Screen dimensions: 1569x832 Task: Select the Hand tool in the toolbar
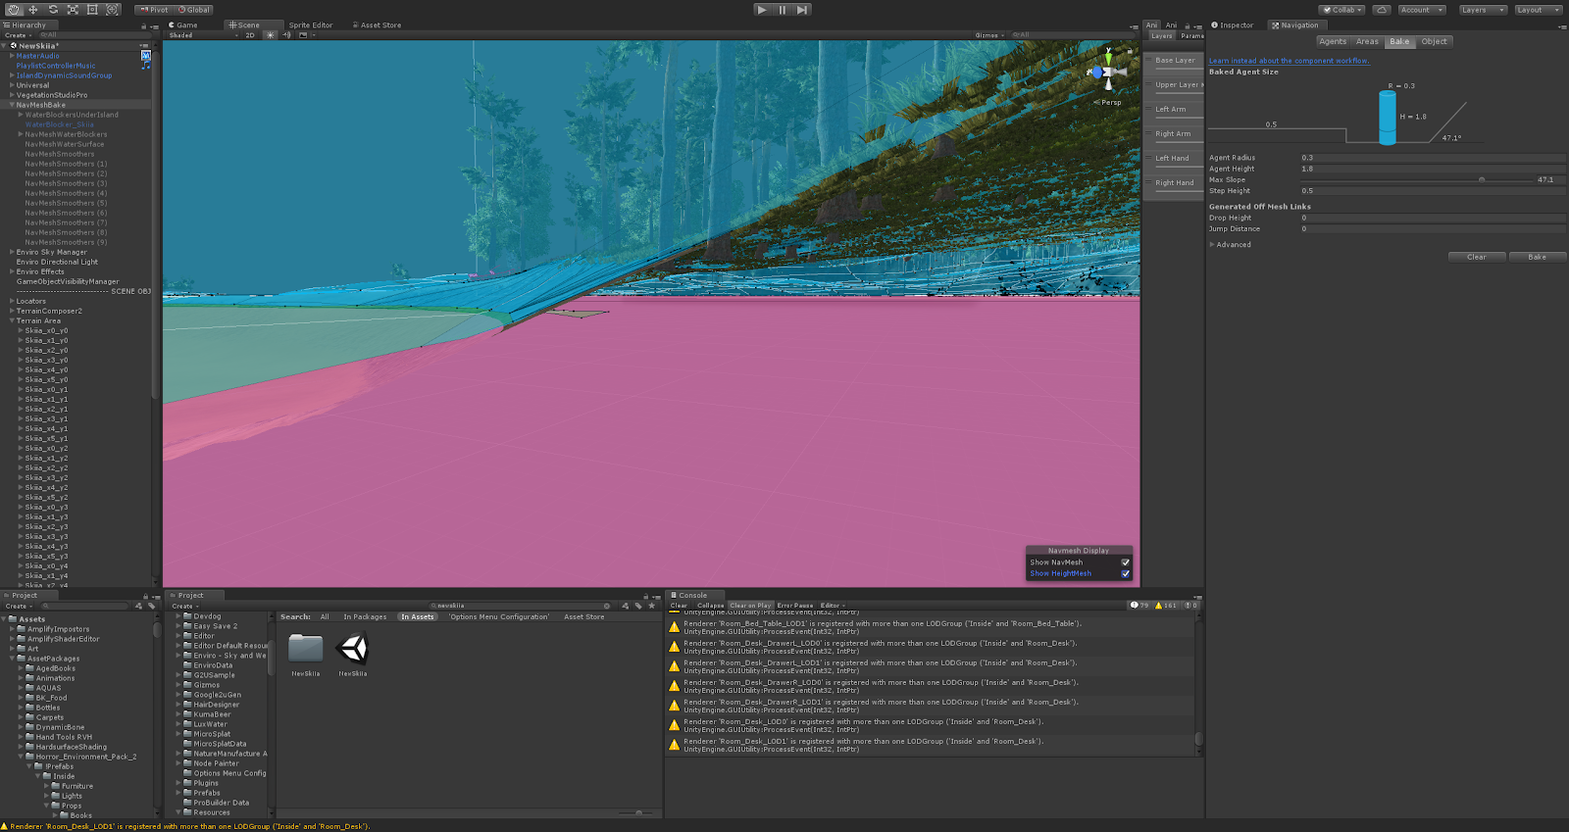tap(14, 10)
